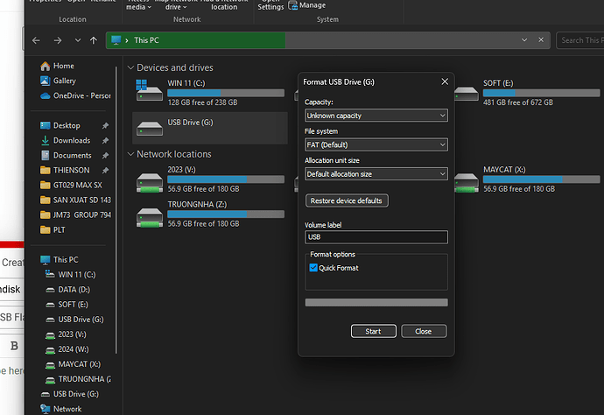The height and width of the screenshot is (415, 604).
Task: Open the pinned Desktop folder
Action: point(60,125)
